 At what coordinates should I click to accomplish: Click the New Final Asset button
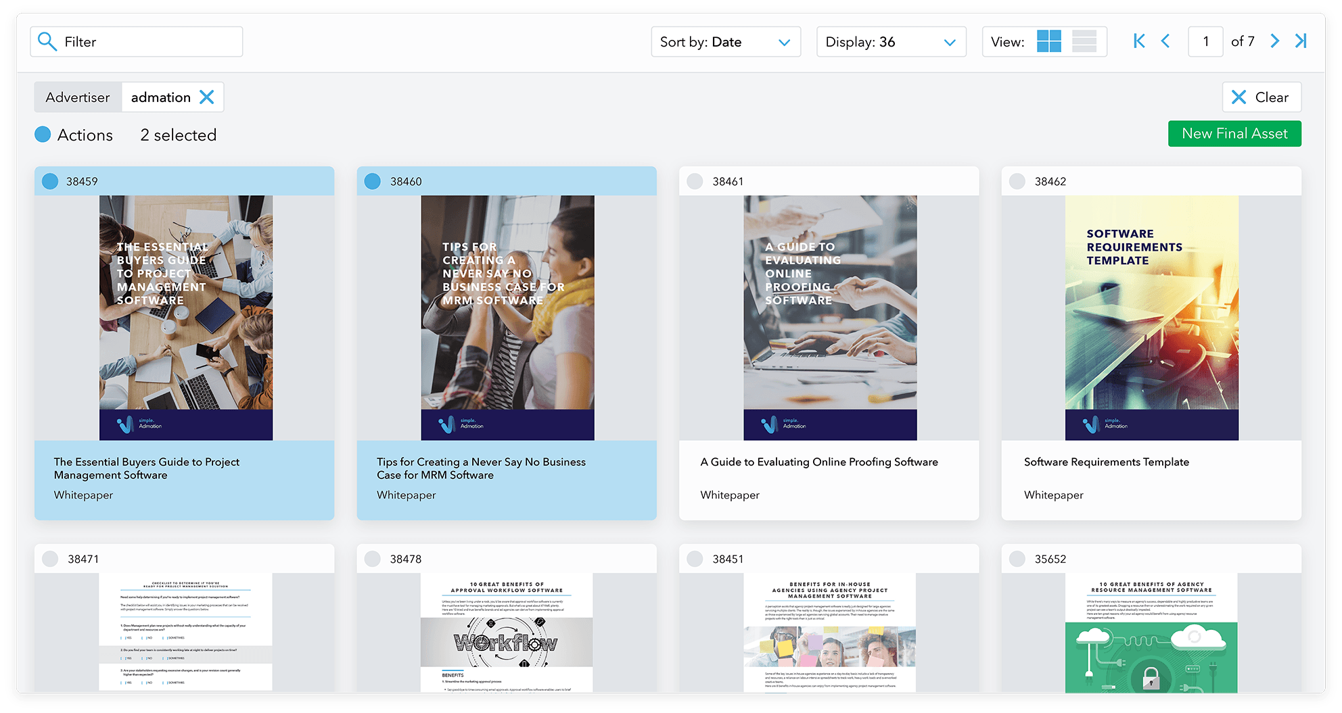point(1234,133)
